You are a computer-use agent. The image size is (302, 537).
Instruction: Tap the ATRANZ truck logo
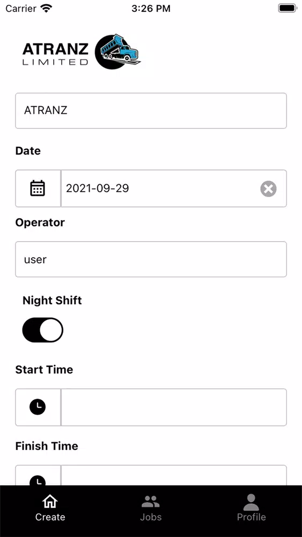[118, 52]
